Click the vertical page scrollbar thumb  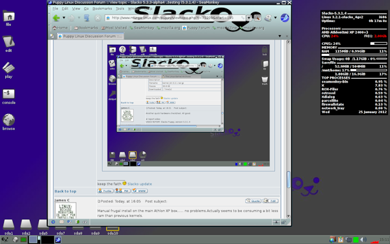tap(289, 180)
